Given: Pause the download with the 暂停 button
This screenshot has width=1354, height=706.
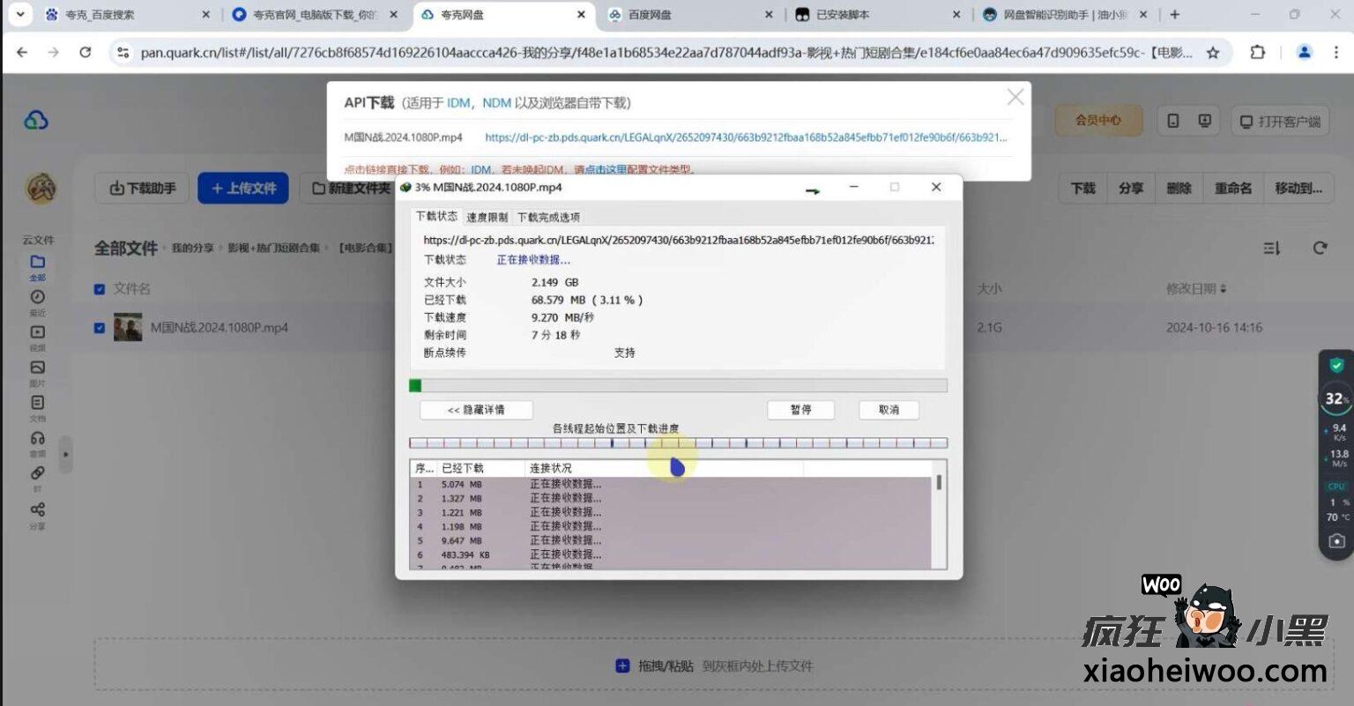Looking at the screenshot, I should pos(800,410).
